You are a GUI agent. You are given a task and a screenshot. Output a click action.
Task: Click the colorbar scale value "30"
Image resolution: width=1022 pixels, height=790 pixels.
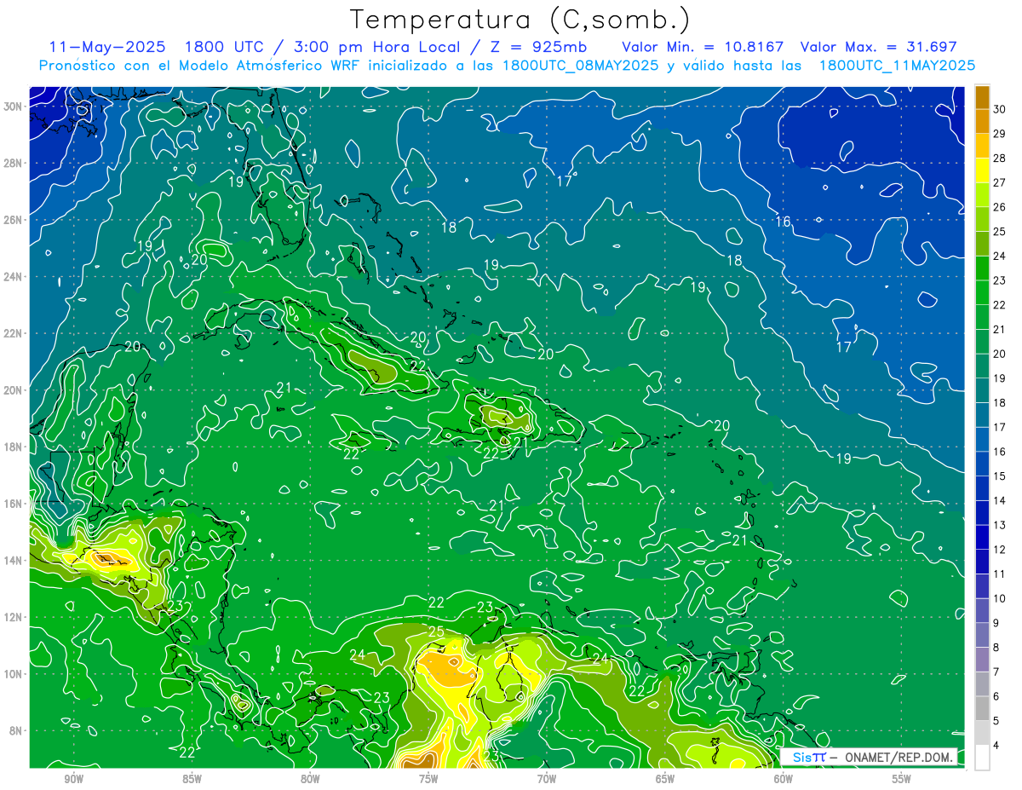pos(1001,108)
